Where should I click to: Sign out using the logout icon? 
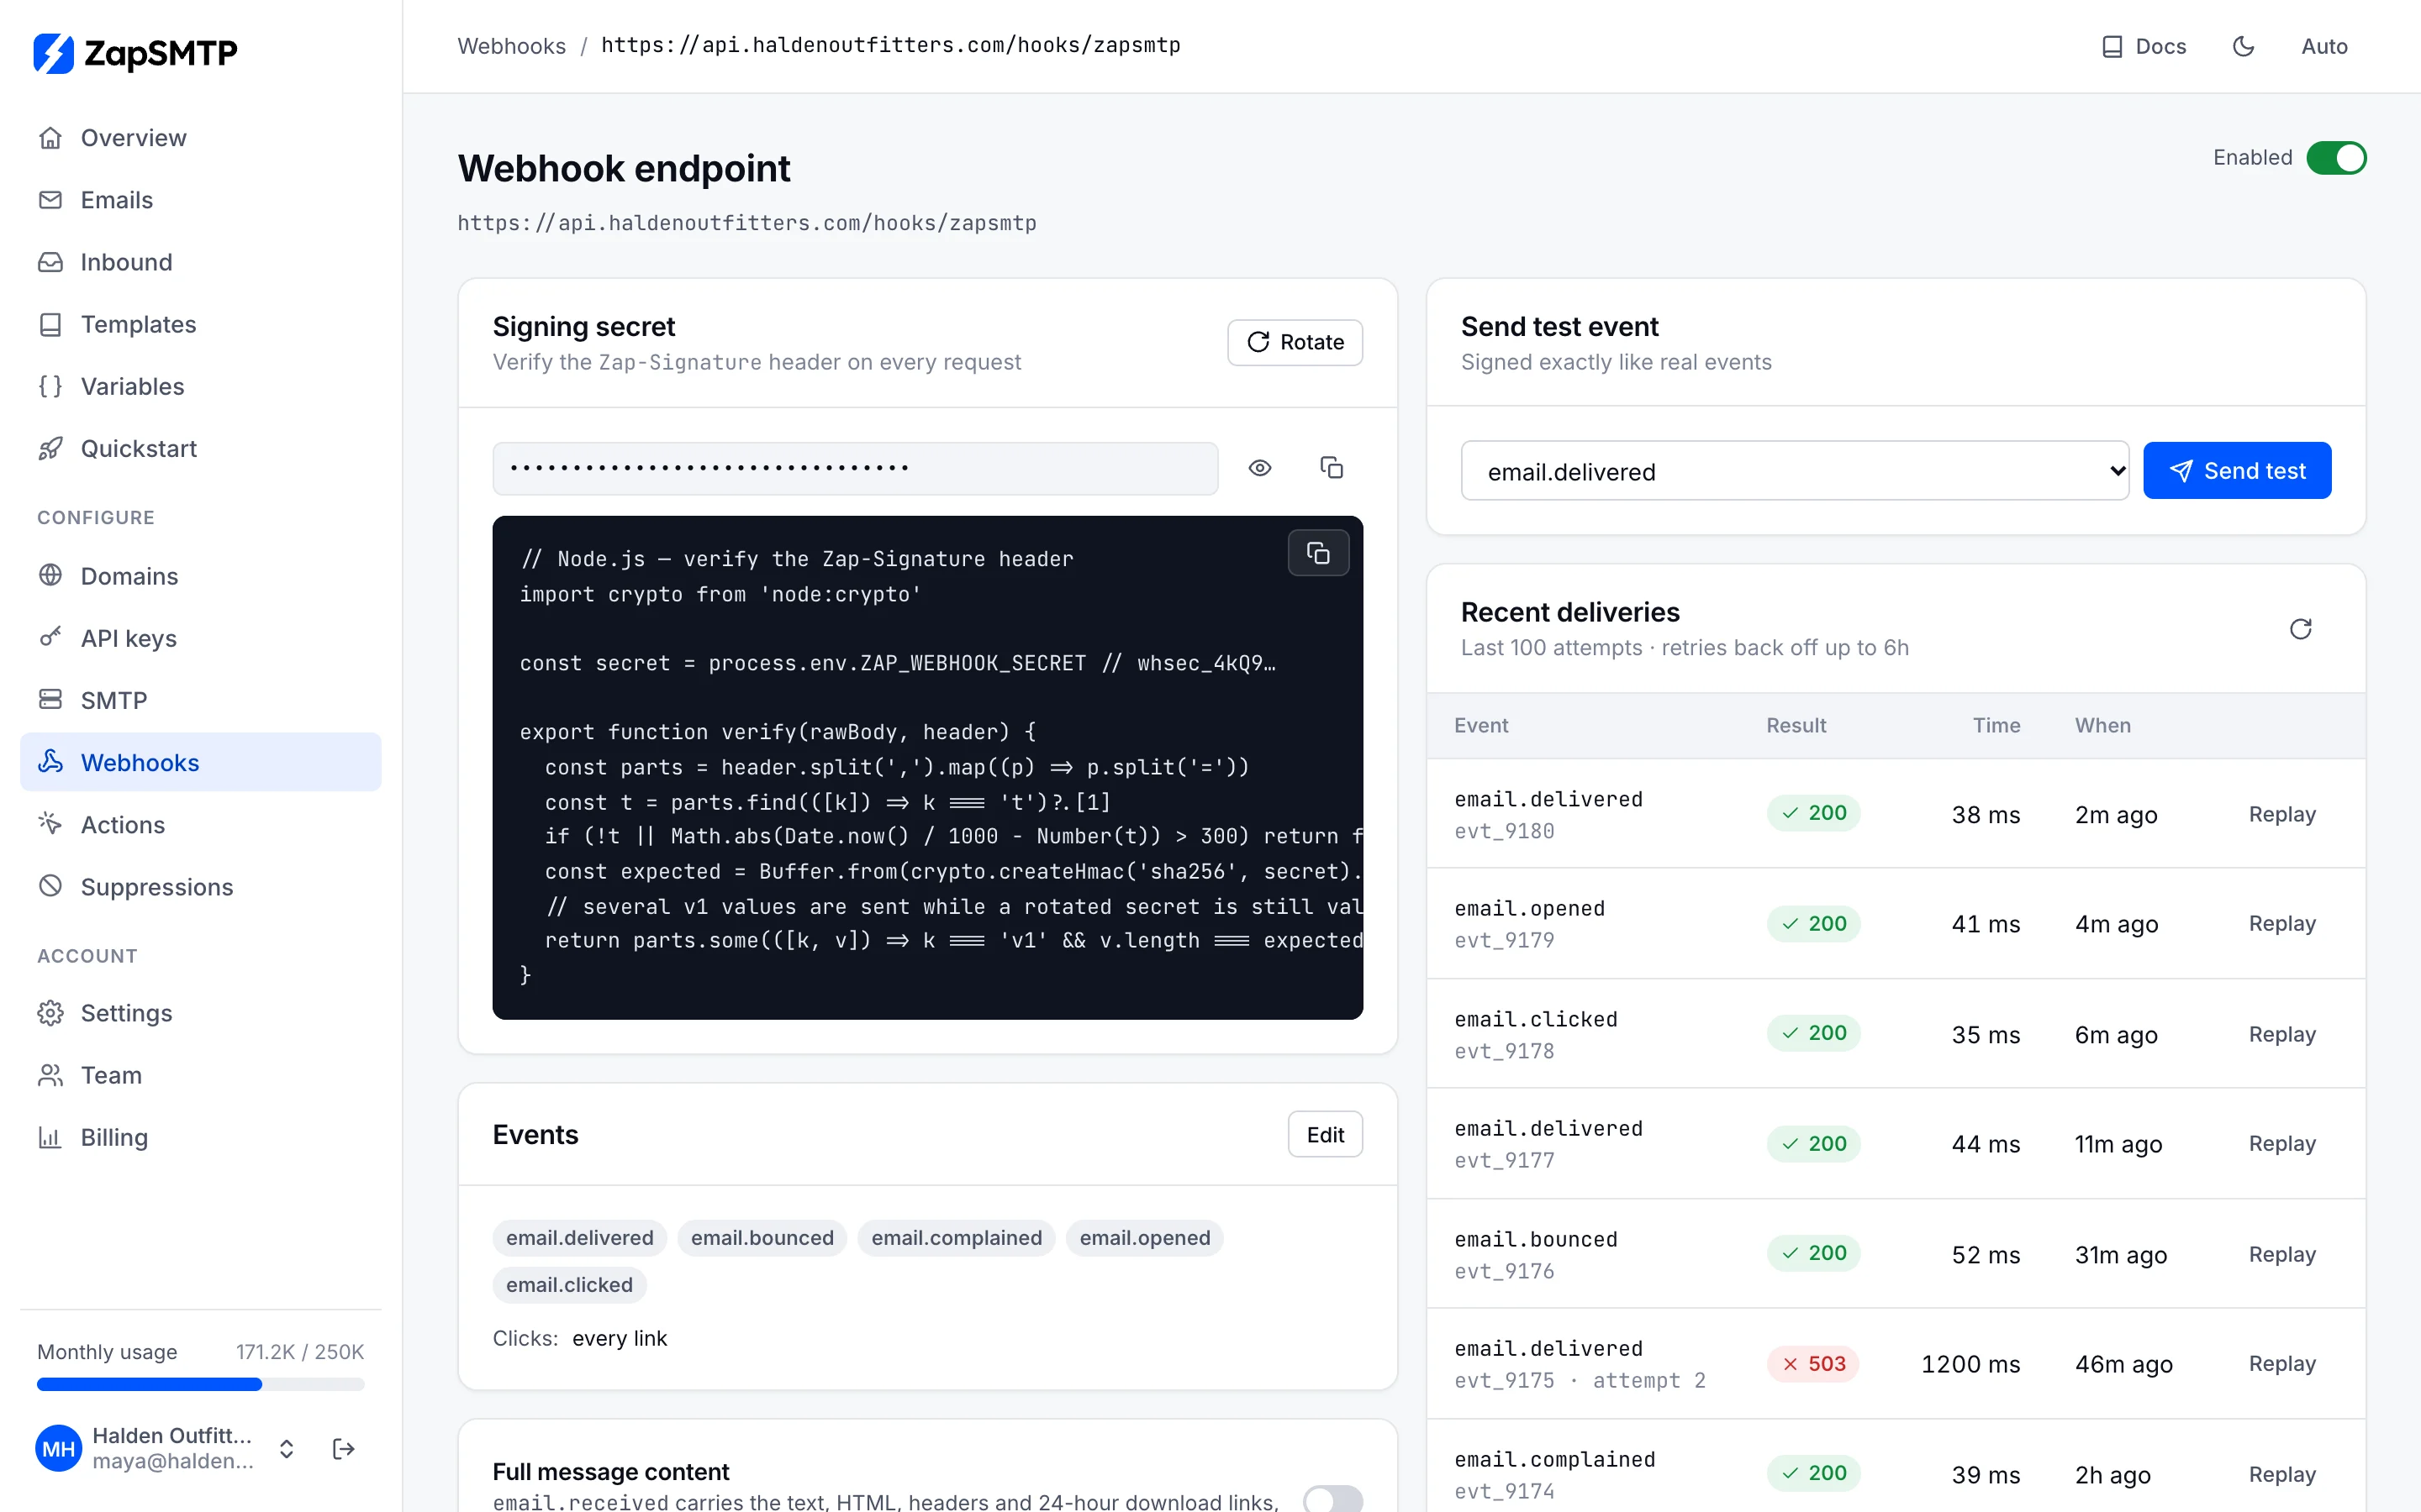pos(343,1448)
